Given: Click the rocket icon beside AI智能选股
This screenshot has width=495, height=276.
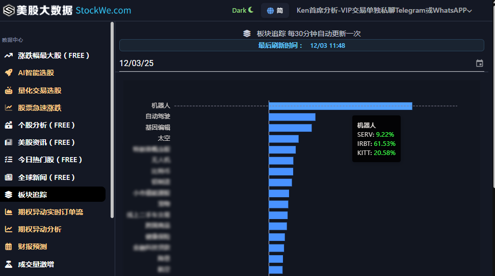Looking at the screenshot, I should click(x=9, y=73).
